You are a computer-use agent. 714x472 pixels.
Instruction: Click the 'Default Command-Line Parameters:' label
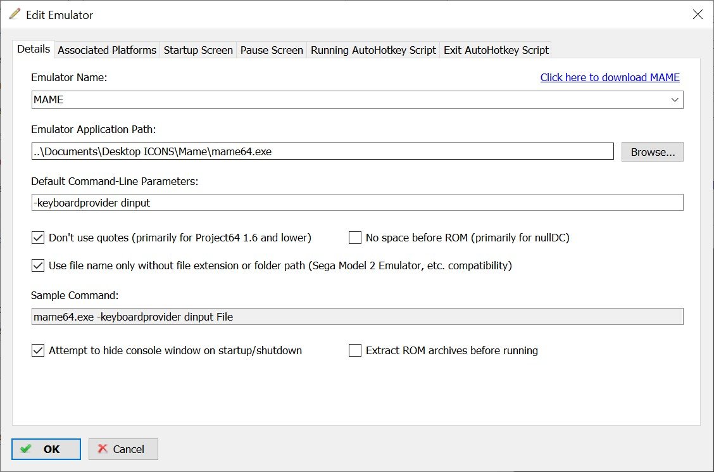(115, 181)
